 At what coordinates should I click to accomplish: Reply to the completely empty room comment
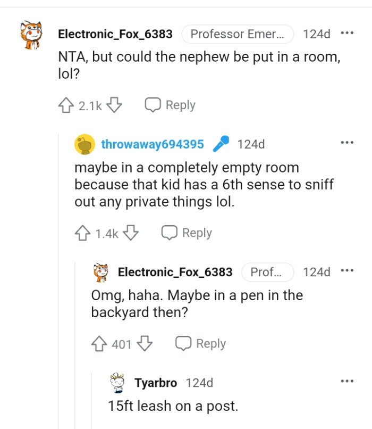[x=187, y=233]
